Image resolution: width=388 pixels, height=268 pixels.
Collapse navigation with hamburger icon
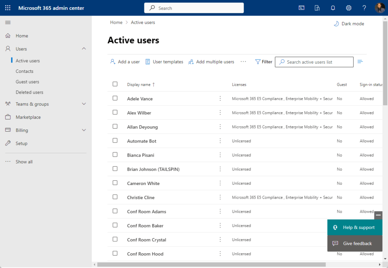(x=8, y=22)
